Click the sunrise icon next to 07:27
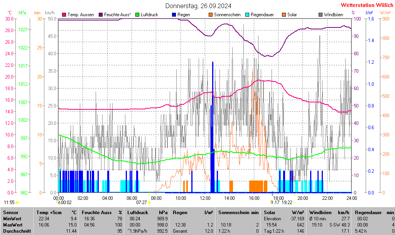This screenshot has width=395, height=235. pyautogui.click(x=149, y=203)
